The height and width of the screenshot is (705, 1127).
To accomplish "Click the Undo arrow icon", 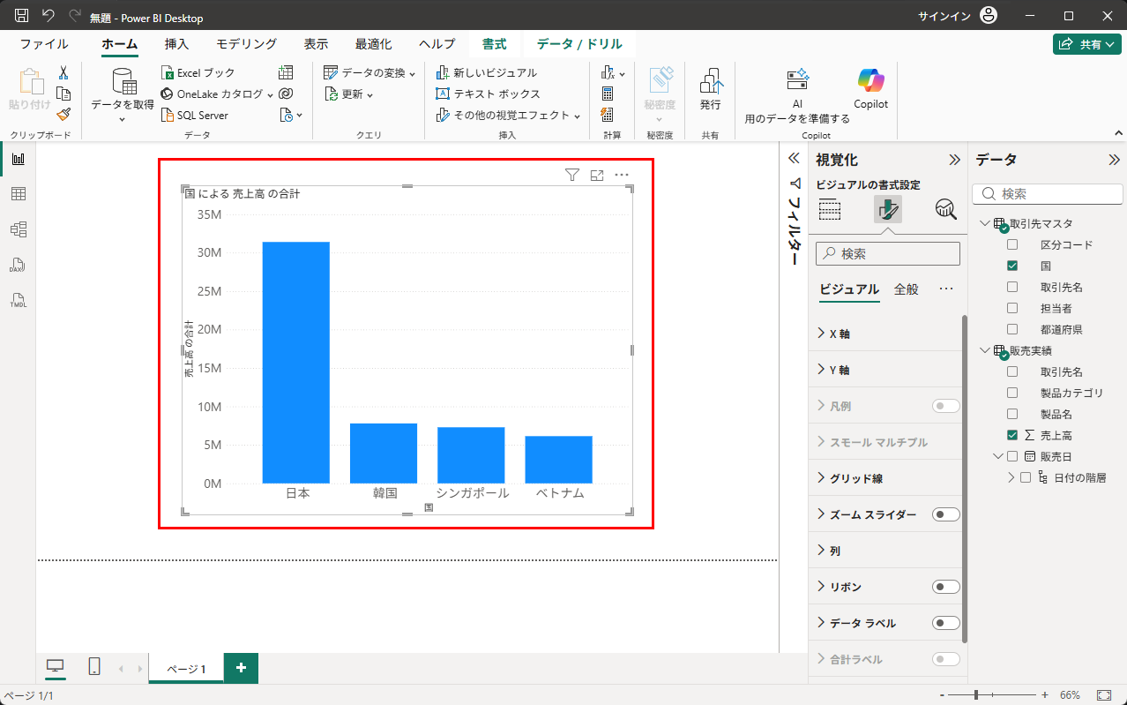I will coord(49,16).
